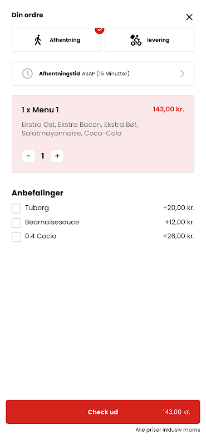Click the Menu 1 extras description text

80,129
